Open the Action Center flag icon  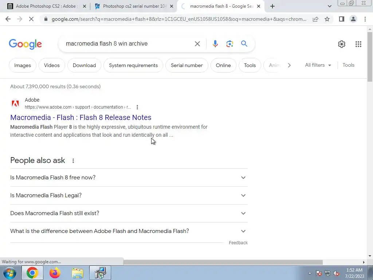[x=318, y=273]
